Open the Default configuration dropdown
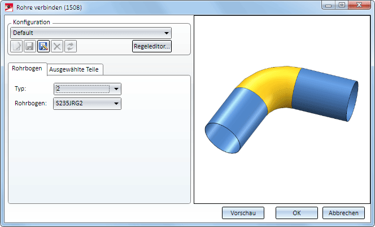This screenshot has width=375, height=227. 91,33
